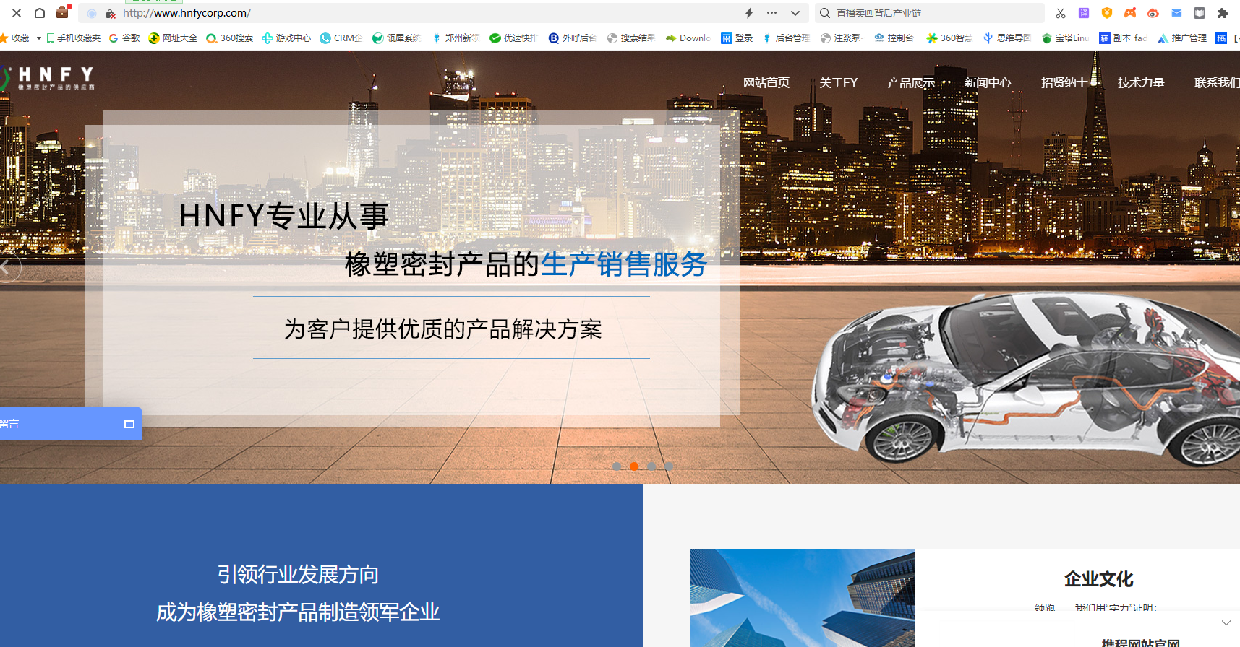This screenshot has height=647, width=1240.
Task: Click the previous slide arrow on banner
Action: (7, 267)
